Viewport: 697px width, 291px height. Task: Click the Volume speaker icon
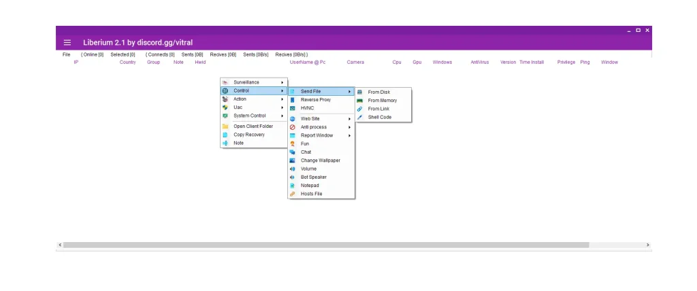click(x=292, y=169)
